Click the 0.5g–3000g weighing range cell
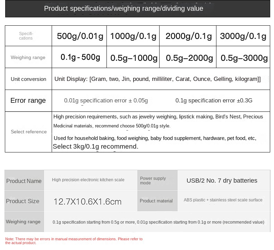The height and width of the screenshot is (250, 274). [x=244, y=58]
